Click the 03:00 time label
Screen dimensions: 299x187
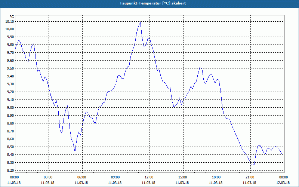click(48, 177)
